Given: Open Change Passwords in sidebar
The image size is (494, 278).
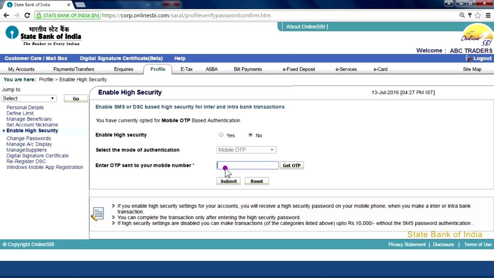Looking at the screenshot, I should [29, 138].
